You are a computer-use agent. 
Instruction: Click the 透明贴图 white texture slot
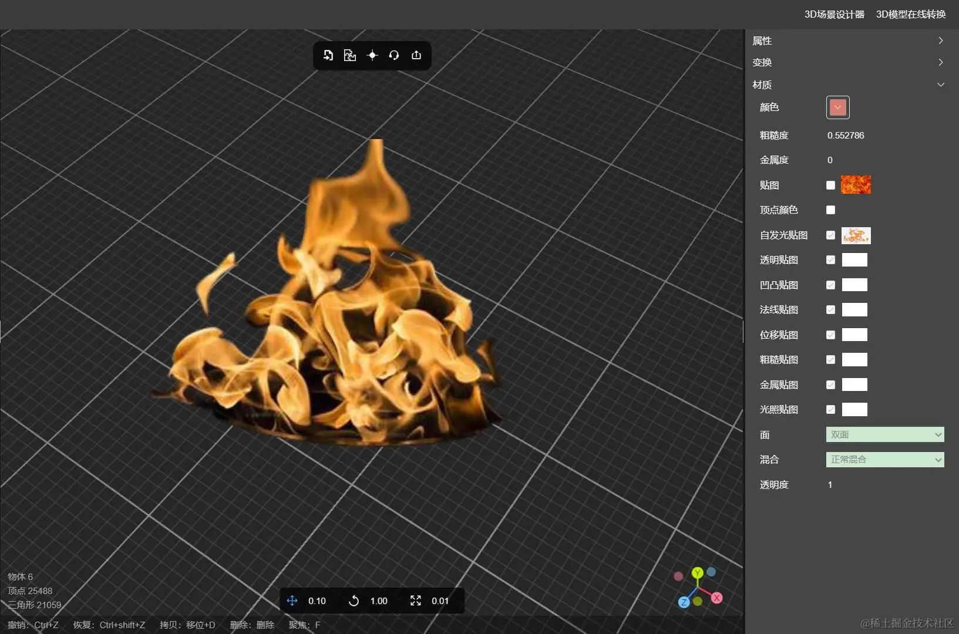(854, 260)
